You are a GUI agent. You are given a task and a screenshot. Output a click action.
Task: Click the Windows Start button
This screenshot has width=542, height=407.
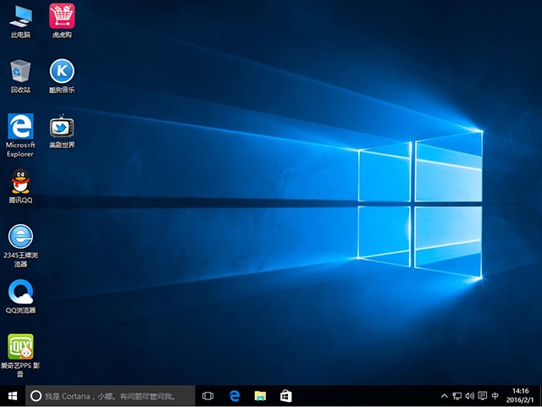12,396
